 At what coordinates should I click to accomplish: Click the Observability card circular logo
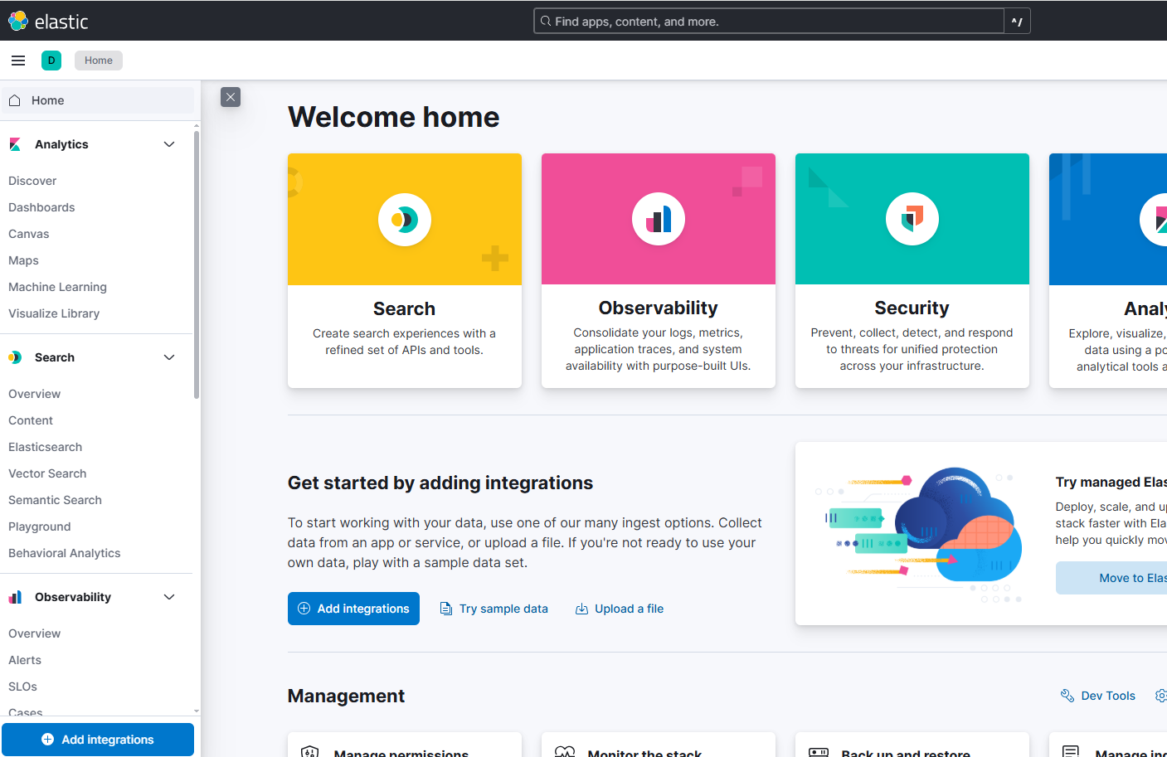pyautogui.click(x=659, y=220)
